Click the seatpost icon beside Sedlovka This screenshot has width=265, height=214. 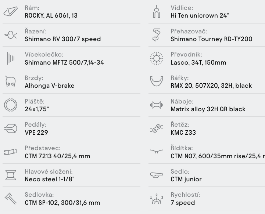pos(11,199)
